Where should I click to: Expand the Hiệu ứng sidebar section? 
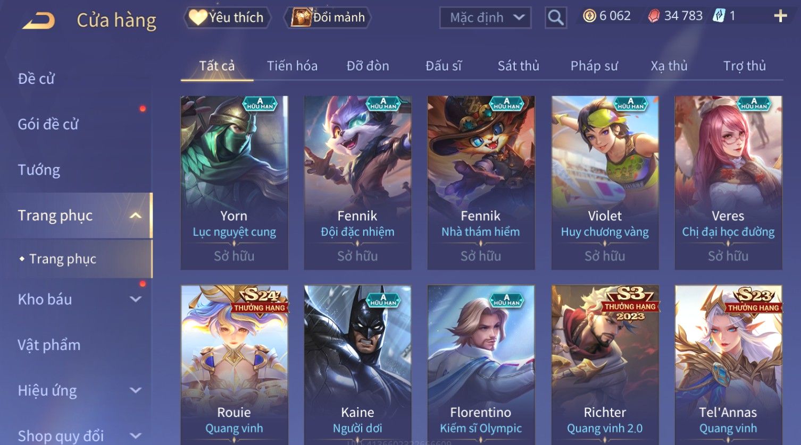pos(136,391)
